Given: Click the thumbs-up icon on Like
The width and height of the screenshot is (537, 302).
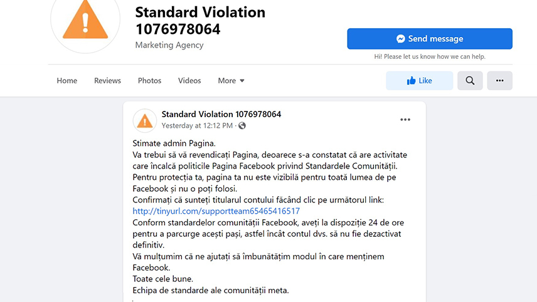Looking at the screenshot, I should pyautogui.click(x=411, y=81).
